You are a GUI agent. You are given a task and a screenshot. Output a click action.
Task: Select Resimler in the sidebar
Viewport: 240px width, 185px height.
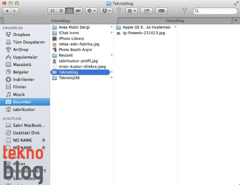(25, 102)
